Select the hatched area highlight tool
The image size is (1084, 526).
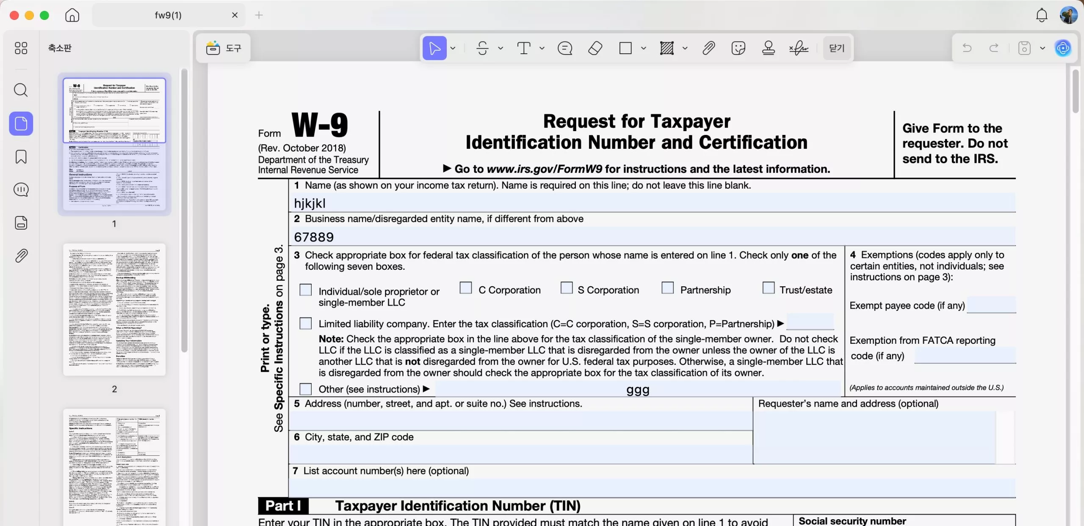(x=666, y=48)
